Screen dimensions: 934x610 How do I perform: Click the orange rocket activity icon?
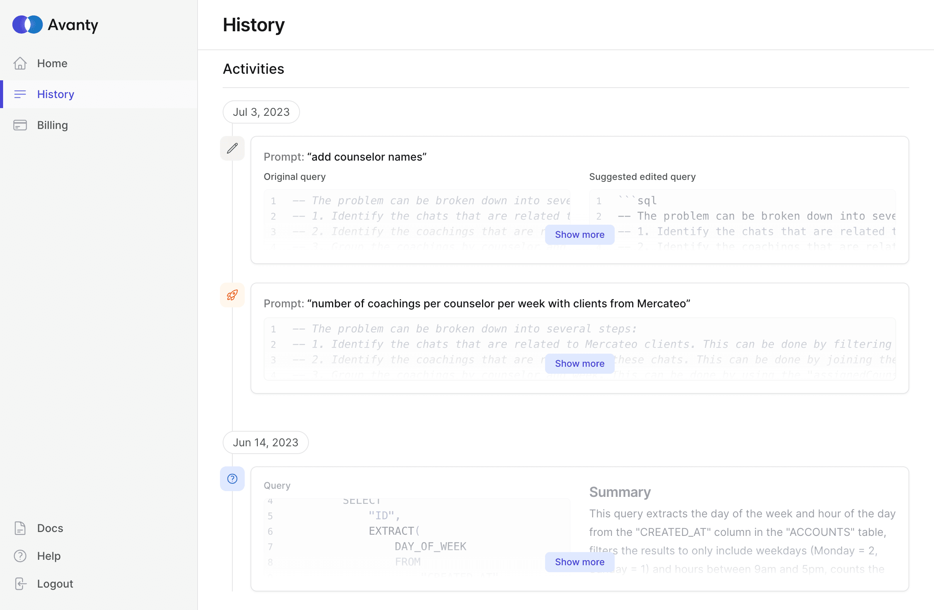click(x=232, y=295)
